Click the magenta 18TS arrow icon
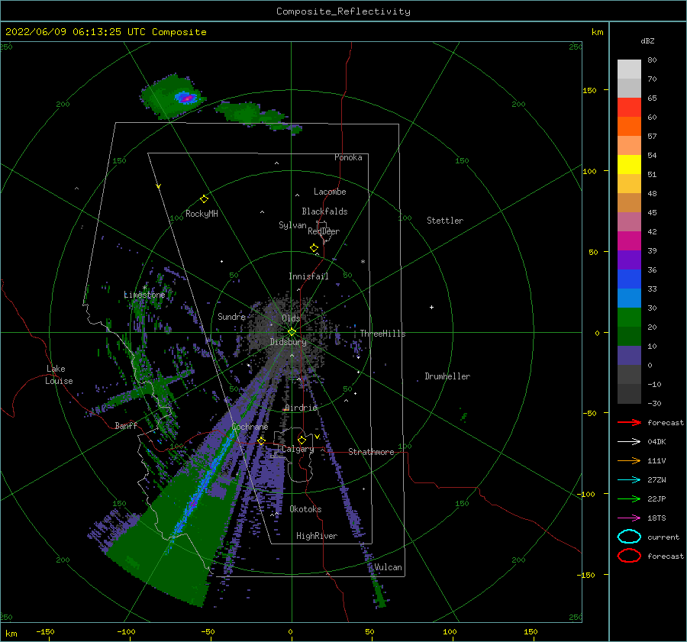 click(629, 518)
